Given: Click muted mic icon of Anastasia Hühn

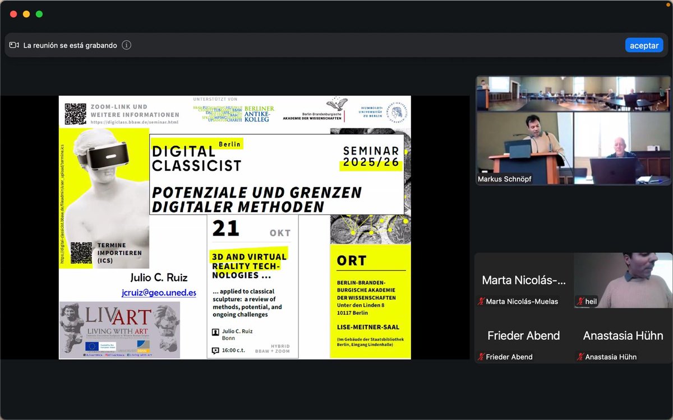Looking at the screenshot, I should (579, 357).
